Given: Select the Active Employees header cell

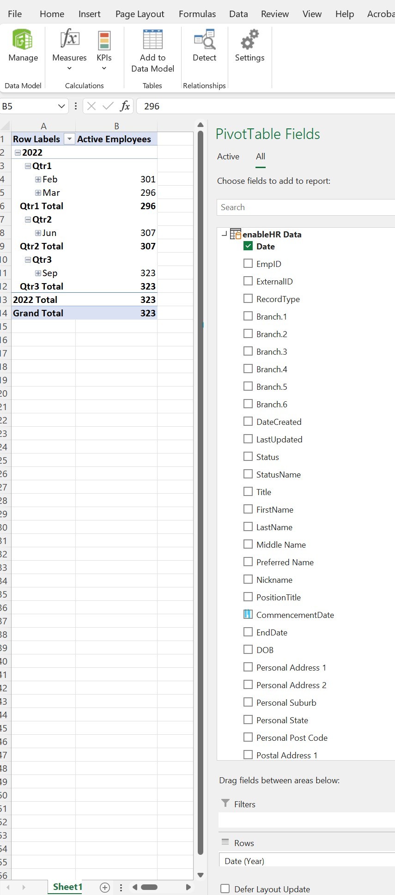Looking at the screenshot, I should tap(116, 139).
